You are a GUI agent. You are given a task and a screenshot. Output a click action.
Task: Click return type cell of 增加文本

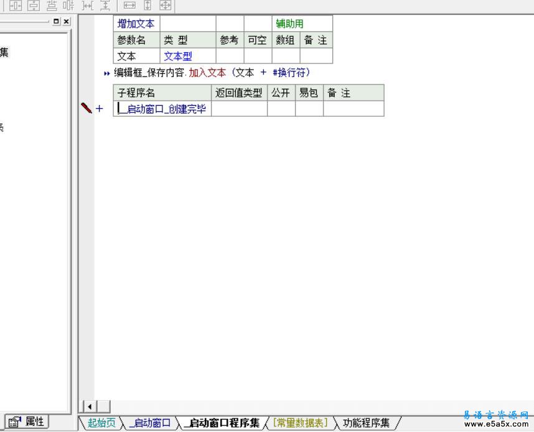[x=188, y=24]
